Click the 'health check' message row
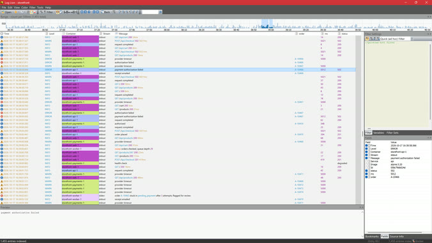Screen dimensions: 432x243 (x=121, y=163)
